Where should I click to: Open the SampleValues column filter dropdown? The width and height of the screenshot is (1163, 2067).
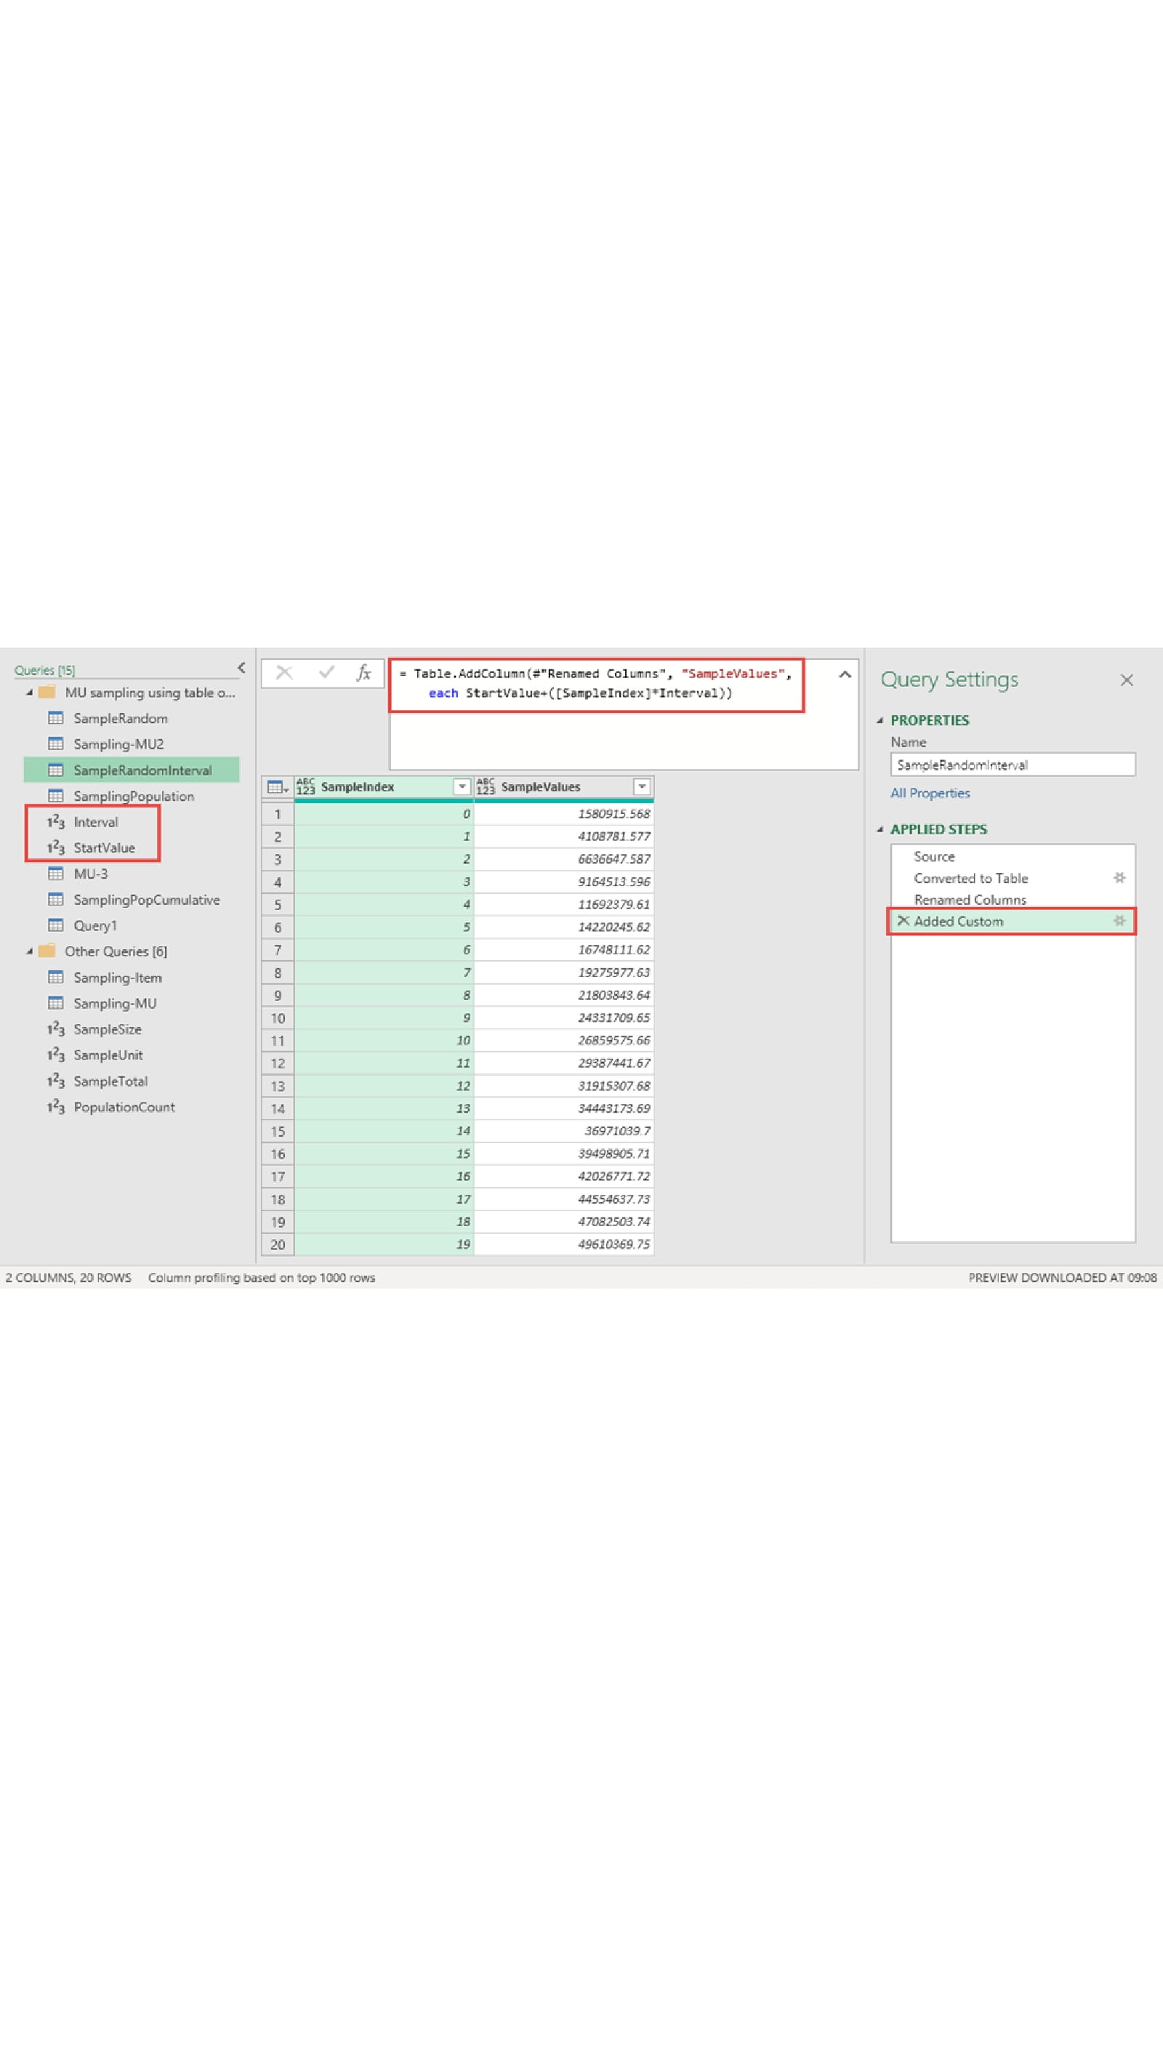tap(641, 787)
